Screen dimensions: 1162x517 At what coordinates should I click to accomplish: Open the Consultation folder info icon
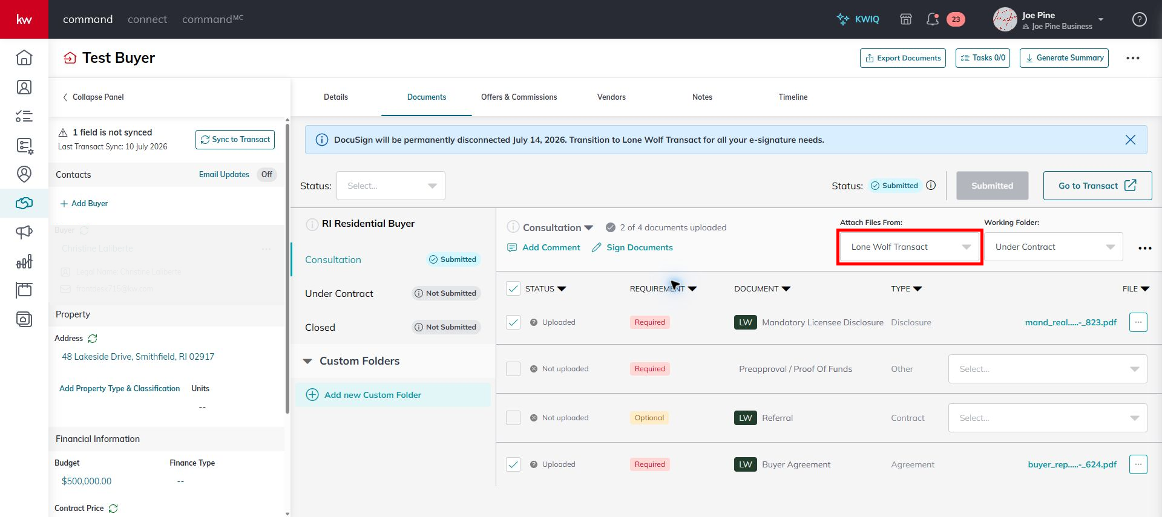click(x=513, y=227)
